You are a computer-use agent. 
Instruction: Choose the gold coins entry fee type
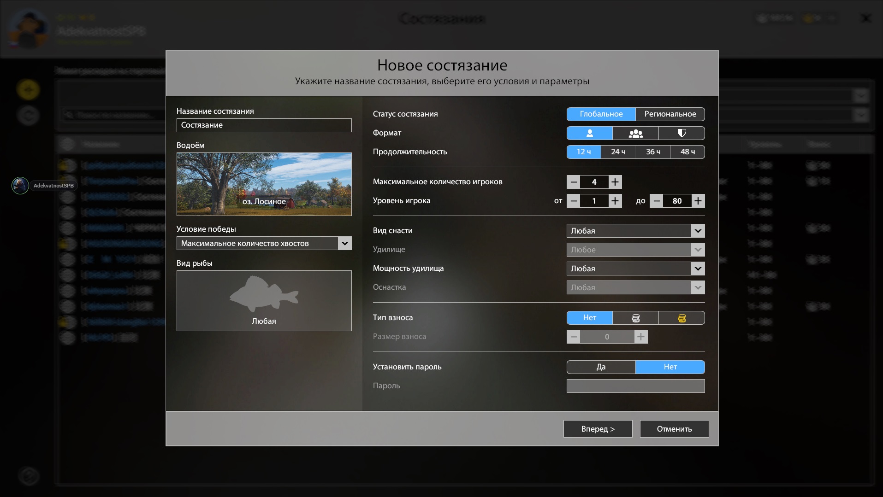(682, 318)
